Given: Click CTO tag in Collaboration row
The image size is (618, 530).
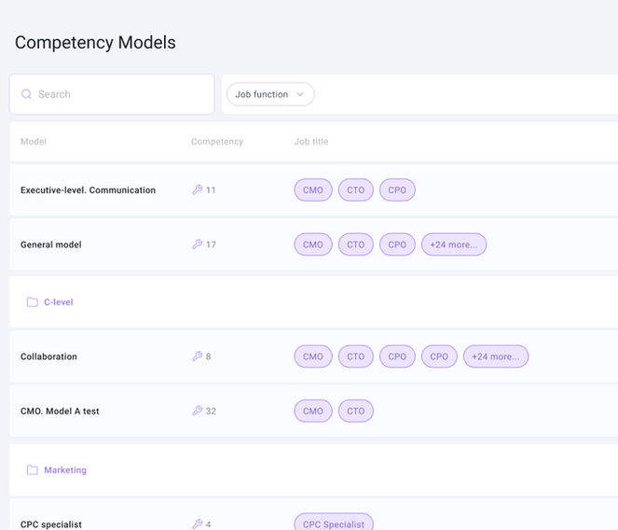Looking at the screenshot, I should pos(355,356).
